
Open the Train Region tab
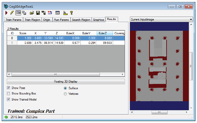tap(32, 20)
